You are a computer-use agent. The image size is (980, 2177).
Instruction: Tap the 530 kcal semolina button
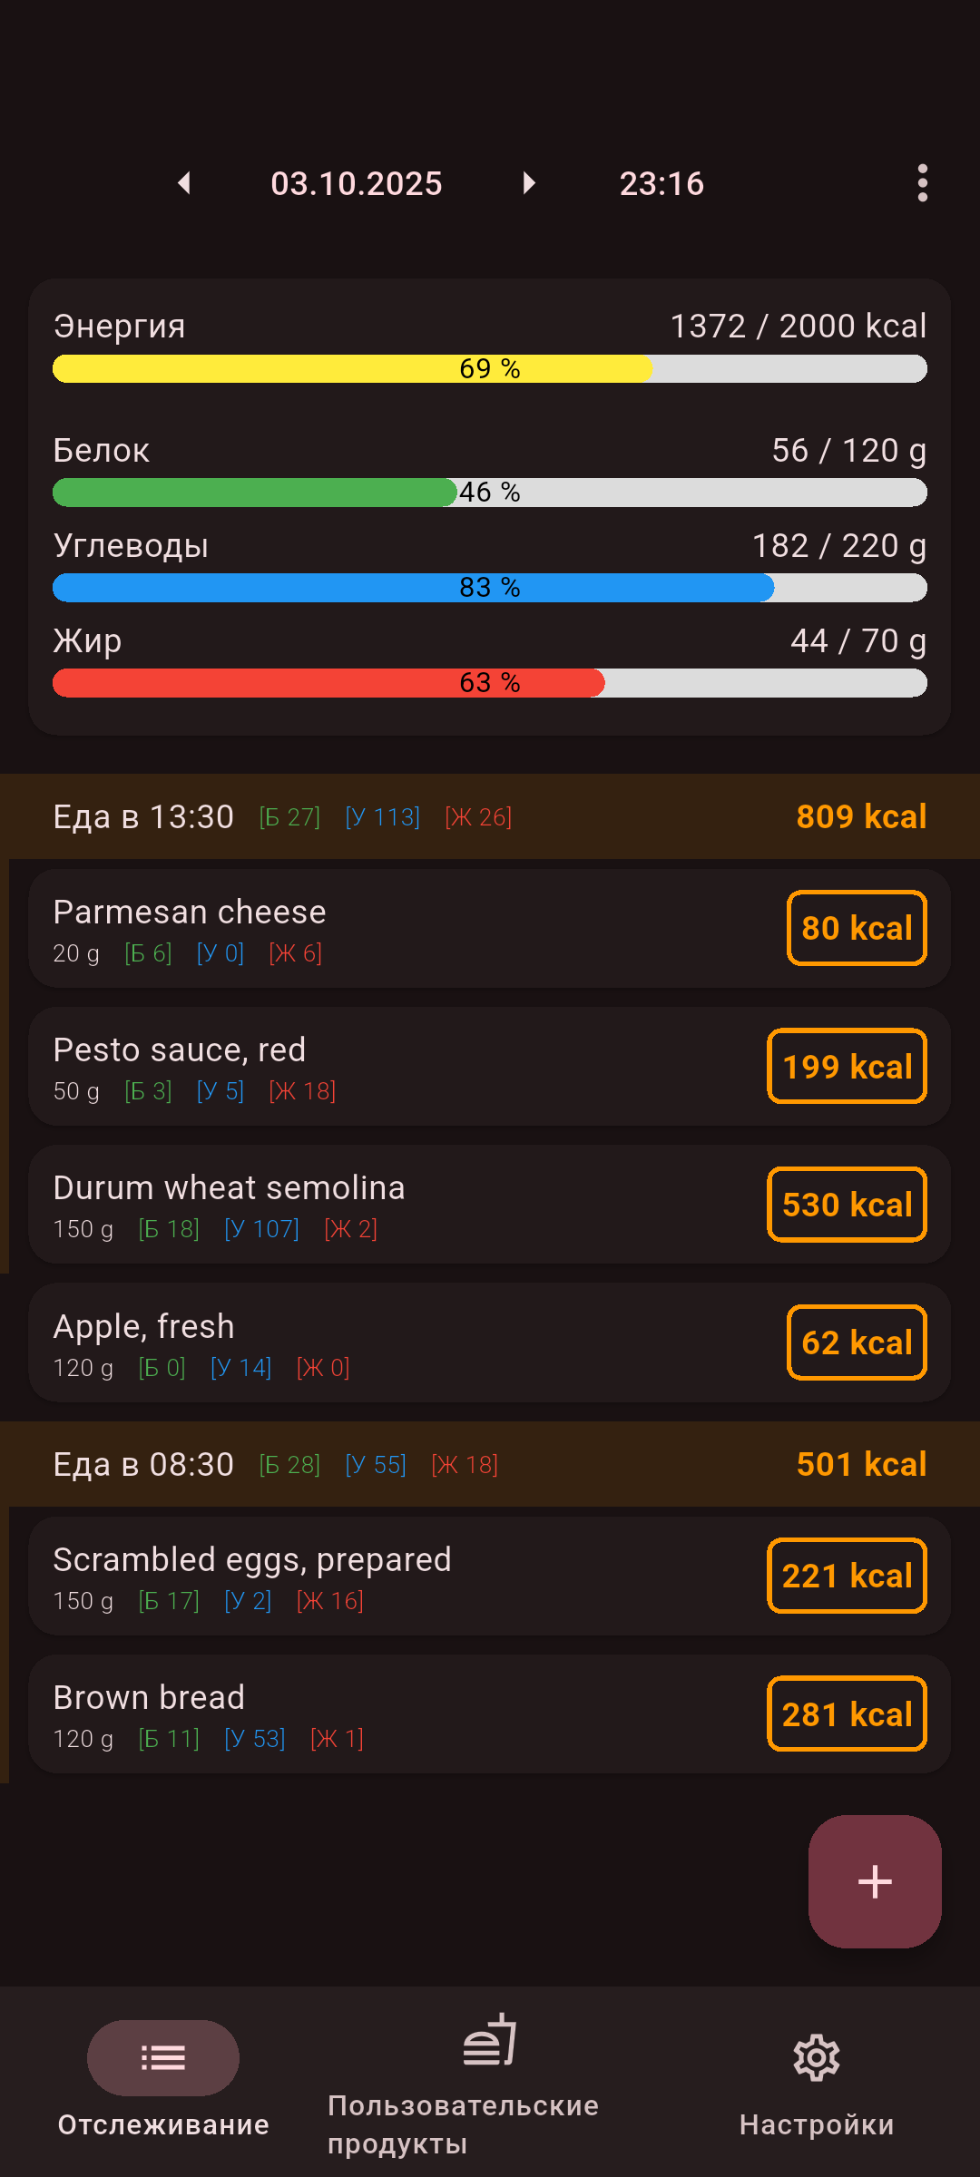(x=847, y=1205)
